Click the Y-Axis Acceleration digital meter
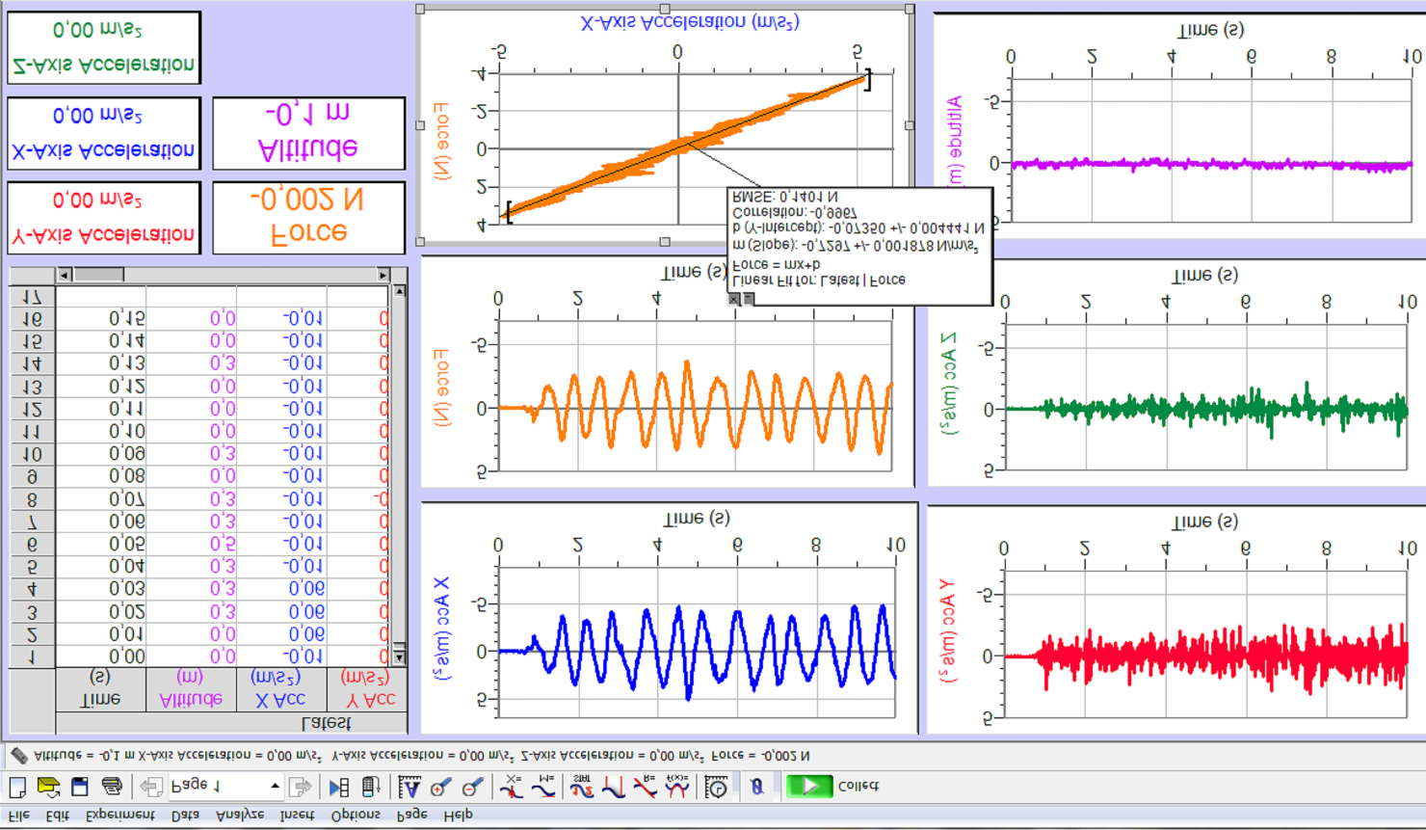The width and height of the screenshot is (1426, 830). pyautogui.click(x=104, y=218)
